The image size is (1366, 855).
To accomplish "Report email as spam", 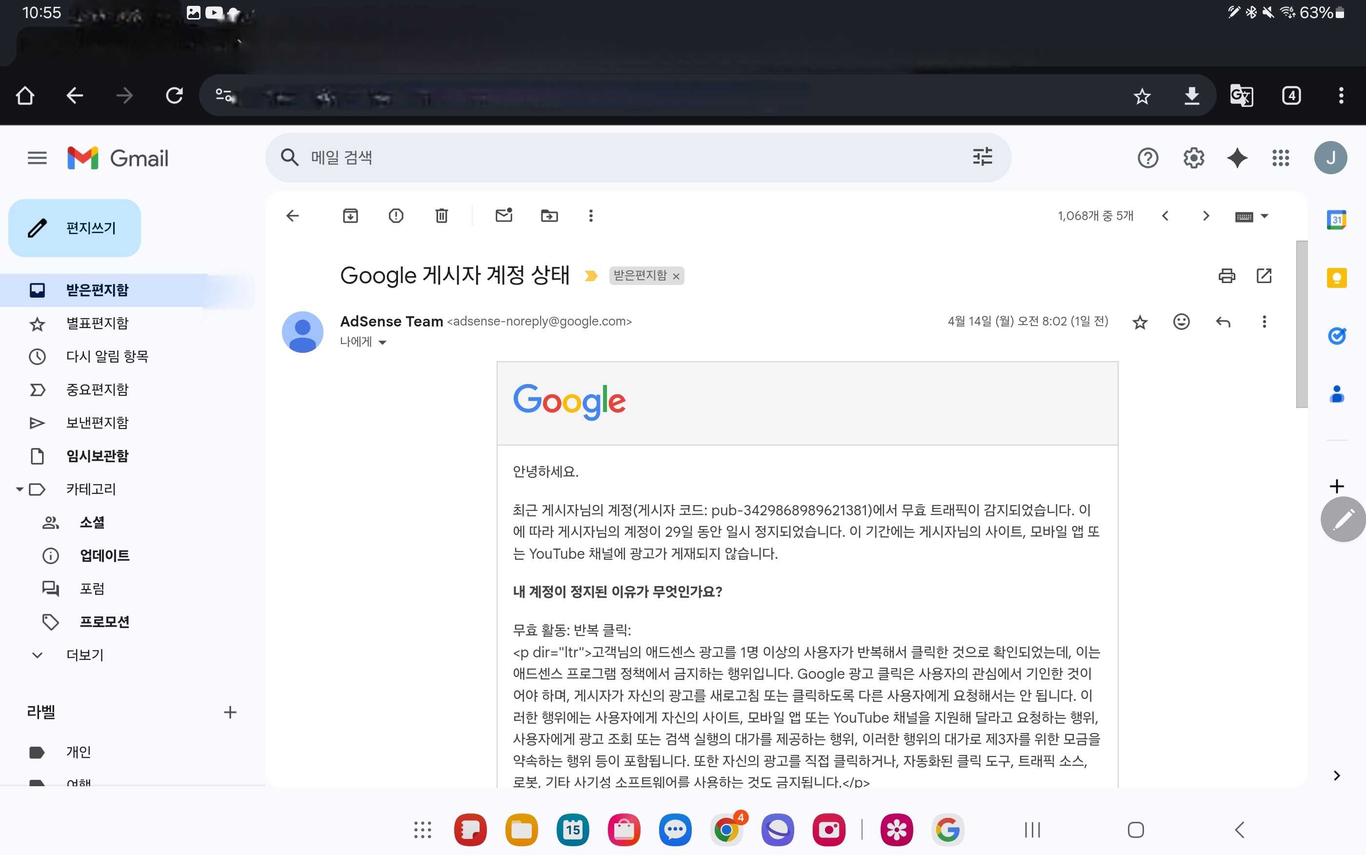I will click(x=396, y=215).
